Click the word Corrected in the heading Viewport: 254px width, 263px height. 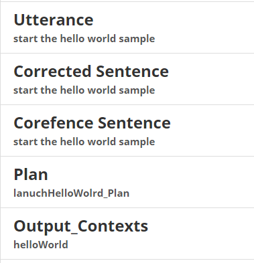click(52, 72)
